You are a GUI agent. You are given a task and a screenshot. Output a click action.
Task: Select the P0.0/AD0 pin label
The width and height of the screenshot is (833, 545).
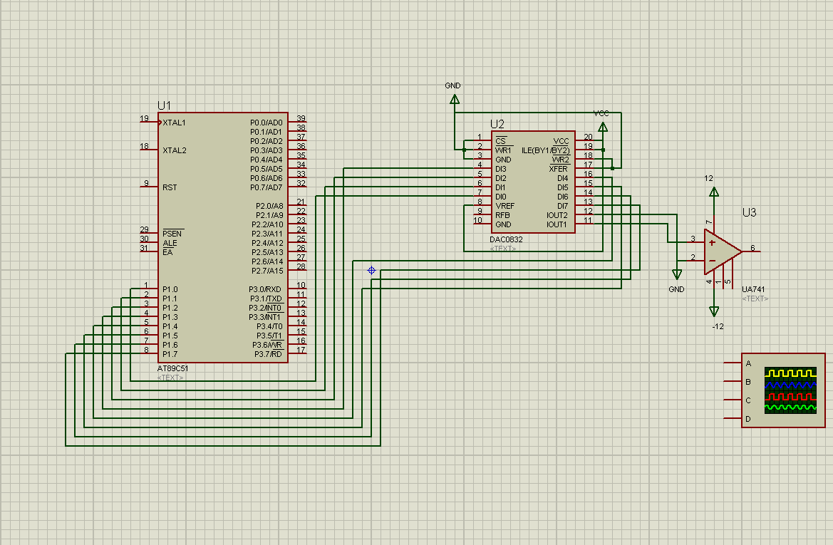[x=267, y=123]
